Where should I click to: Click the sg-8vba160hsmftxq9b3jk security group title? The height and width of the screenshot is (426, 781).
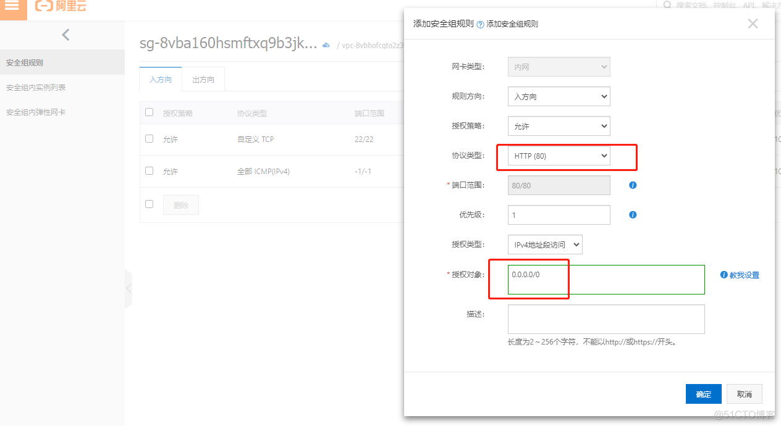click(x=229, y=44)
